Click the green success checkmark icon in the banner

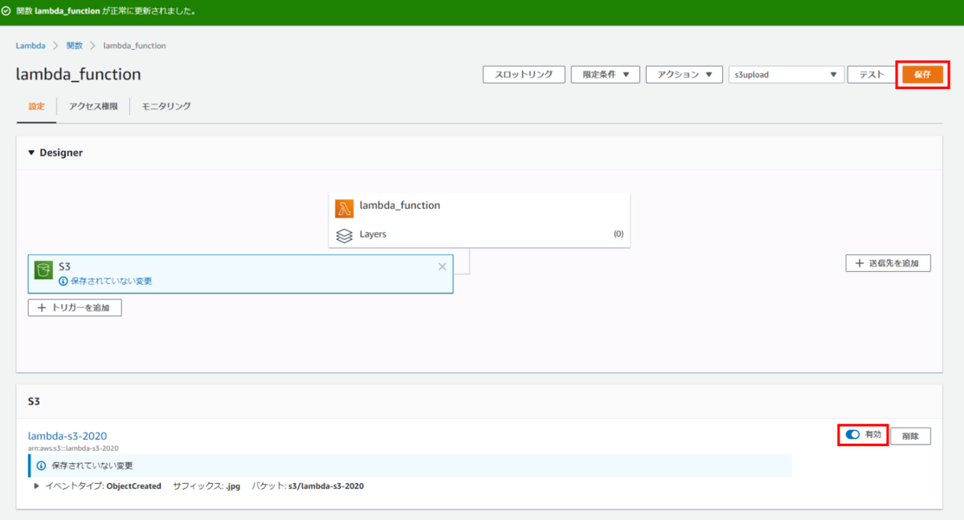tap(7, 12)
